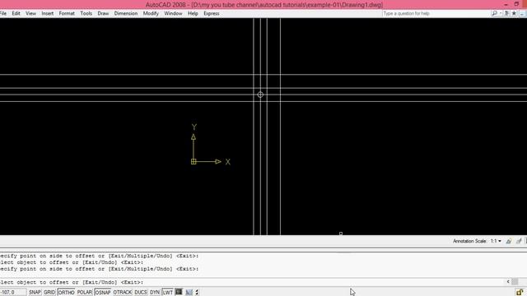Click the command line left scroll arrow
The height and width of the screenshot is (296, 527).
point(508,281)
